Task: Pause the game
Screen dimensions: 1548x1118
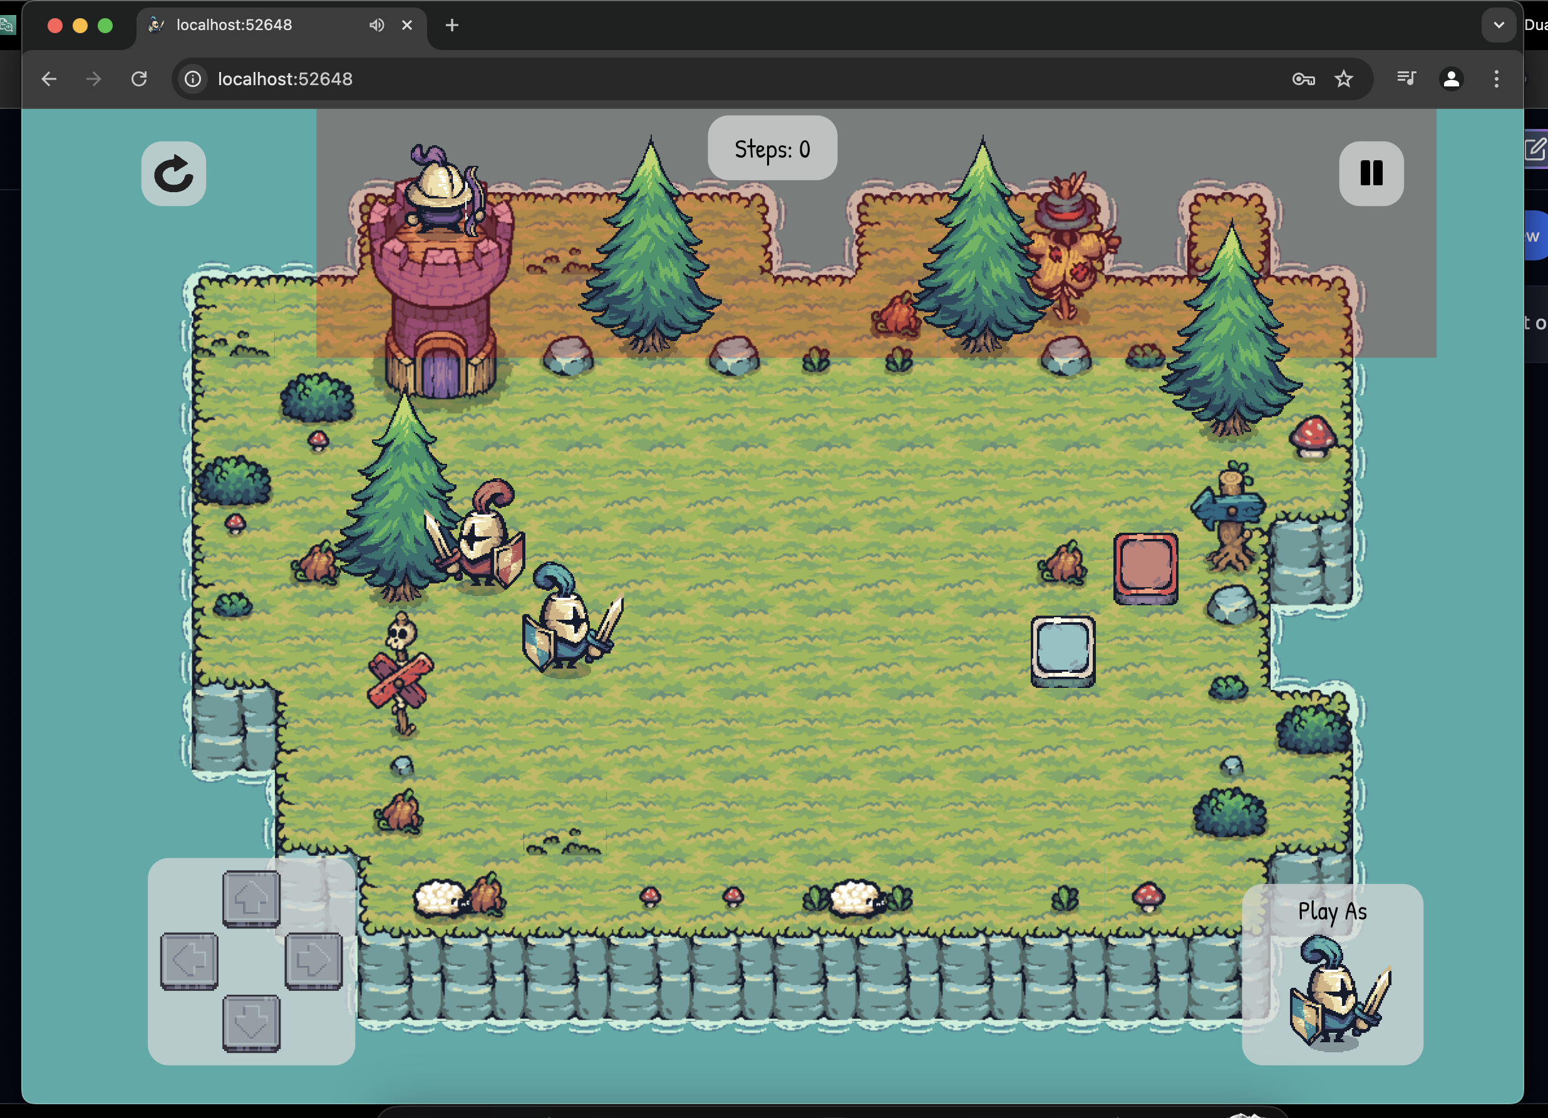Action: tap(1371, 173)
